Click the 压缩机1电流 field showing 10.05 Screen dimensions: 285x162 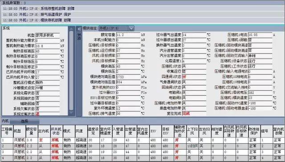[260, 35]
